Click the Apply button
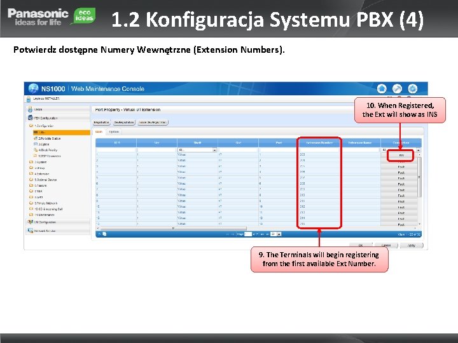The height and width of the screenshot is (343, 458). [412, 245]
